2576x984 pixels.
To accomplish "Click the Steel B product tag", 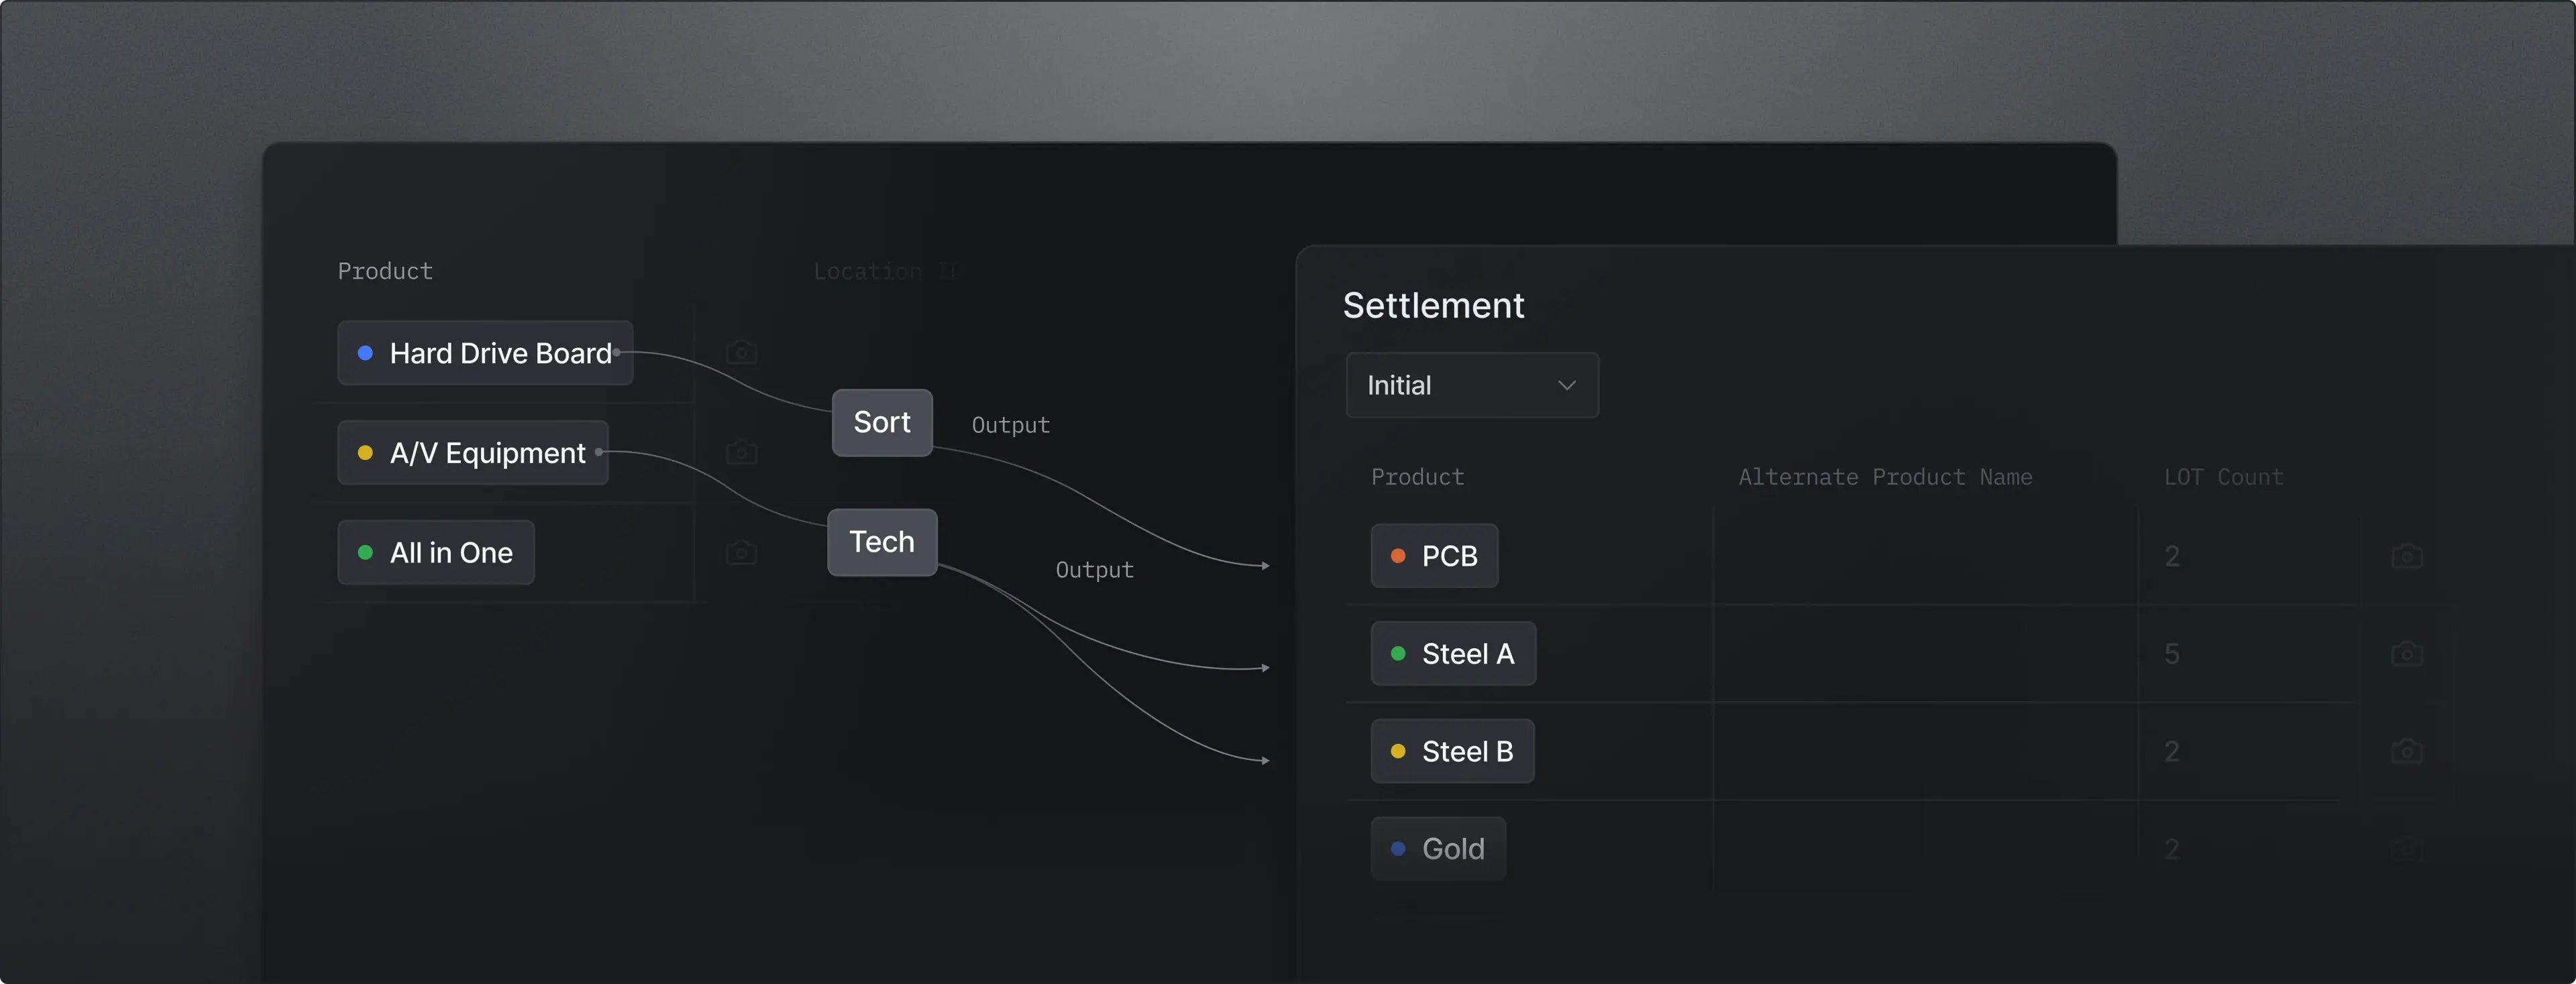I will tap(1452, 751).
